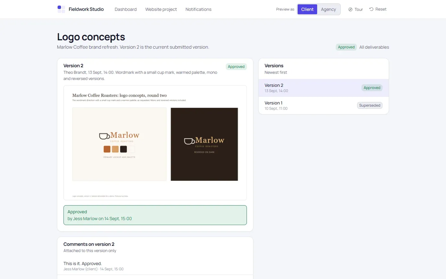
Task: Click the Approved badge on the Version 2 row
Action: [372, 88]
